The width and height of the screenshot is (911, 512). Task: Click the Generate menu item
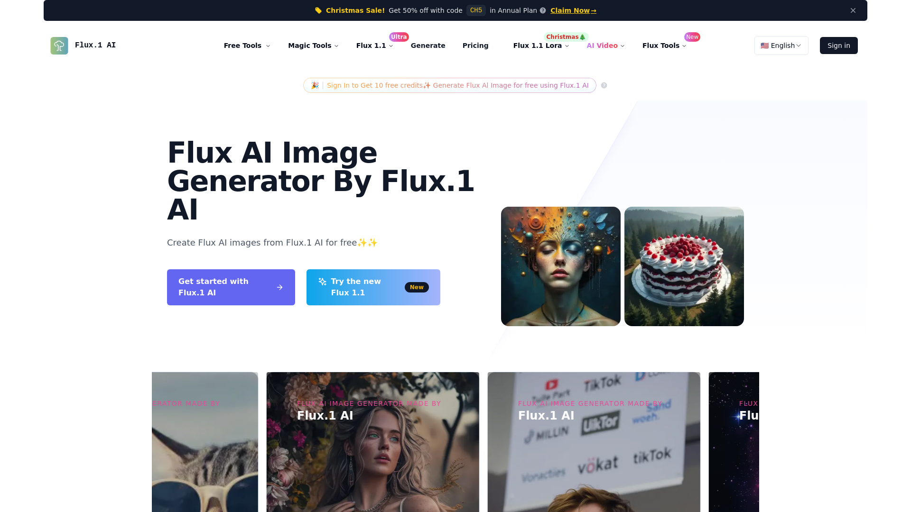(428, 45)
